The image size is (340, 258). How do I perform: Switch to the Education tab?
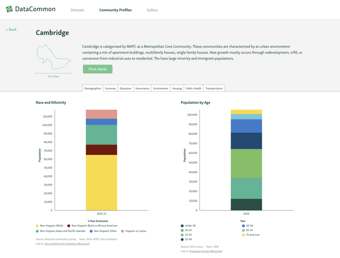126,88
